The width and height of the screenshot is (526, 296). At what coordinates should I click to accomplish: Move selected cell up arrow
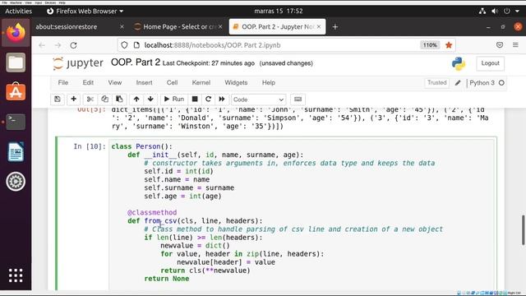click(136, 99)
